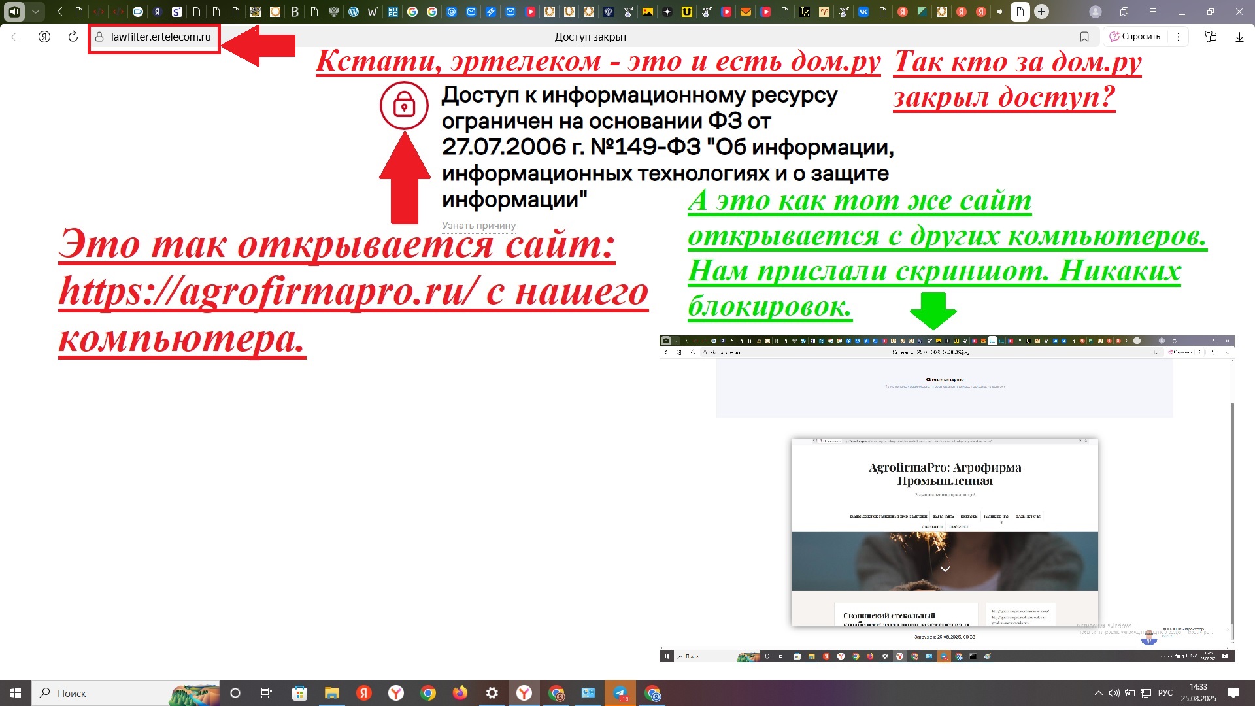Switch the РУС input language indicator

(1165, 693)
